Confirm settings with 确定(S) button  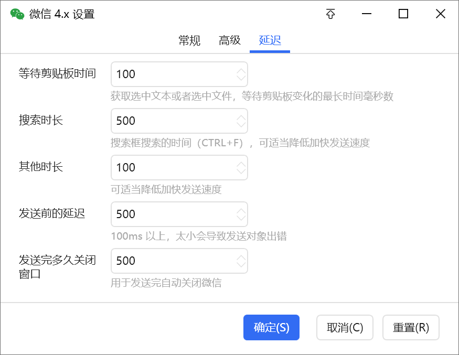click(271, 328)
